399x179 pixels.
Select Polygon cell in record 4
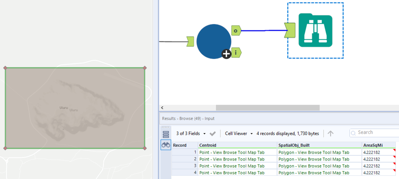pos(320,173)
